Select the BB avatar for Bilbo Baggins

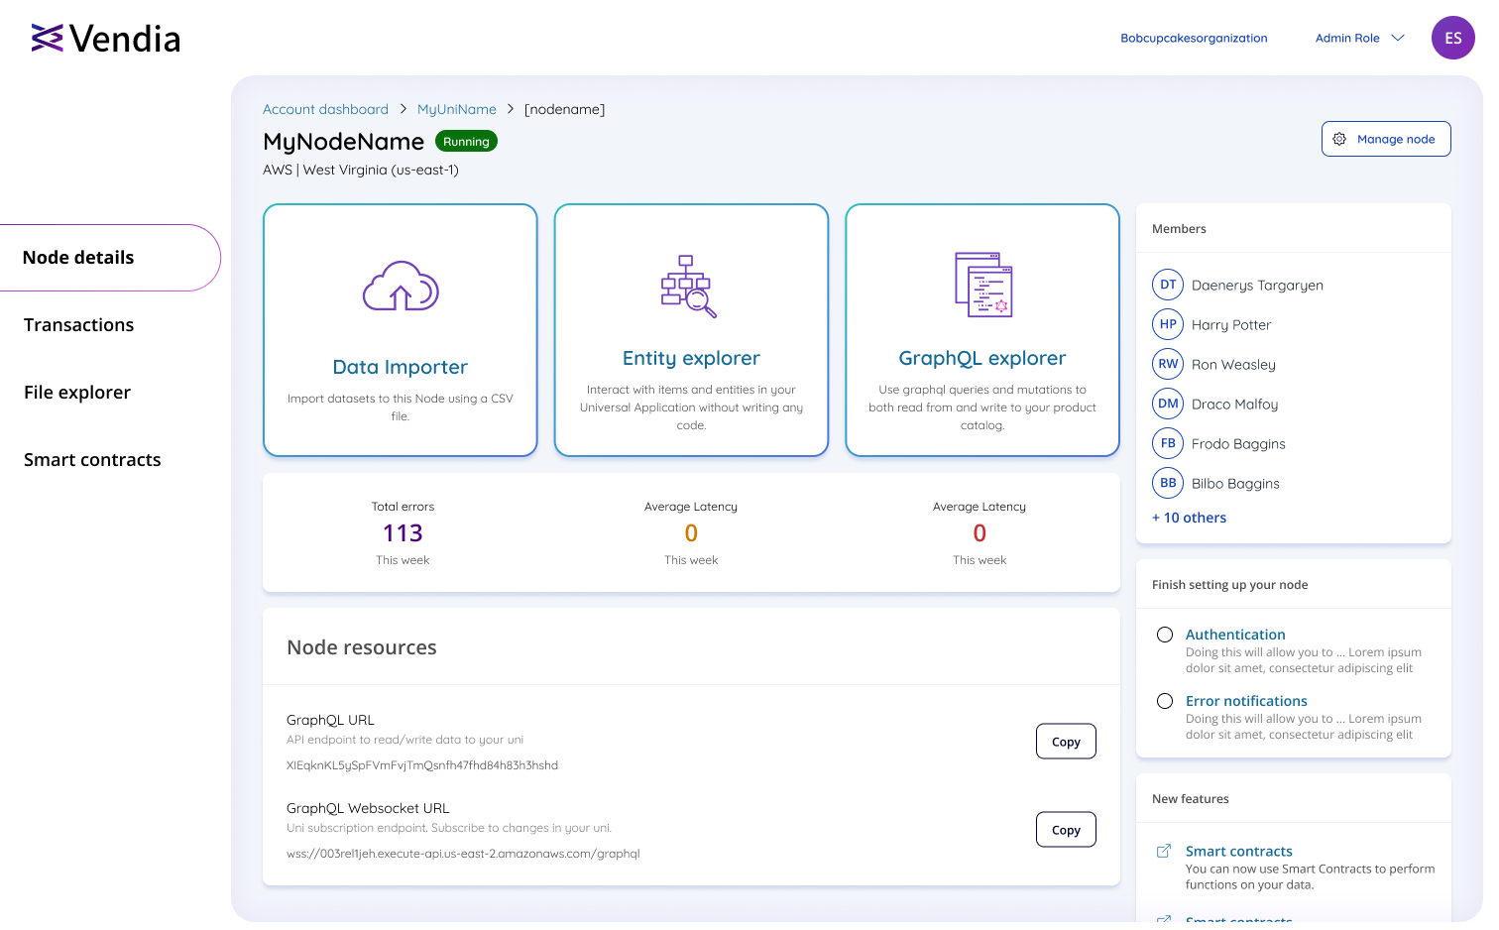click(1168, 483)
